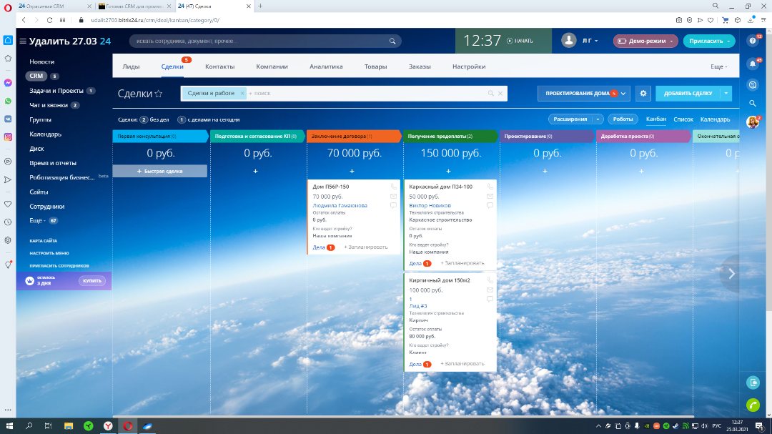Expand the Демо-режим dropdown
The height and width of the screenshot is (434, 772).
coord(670,41)
